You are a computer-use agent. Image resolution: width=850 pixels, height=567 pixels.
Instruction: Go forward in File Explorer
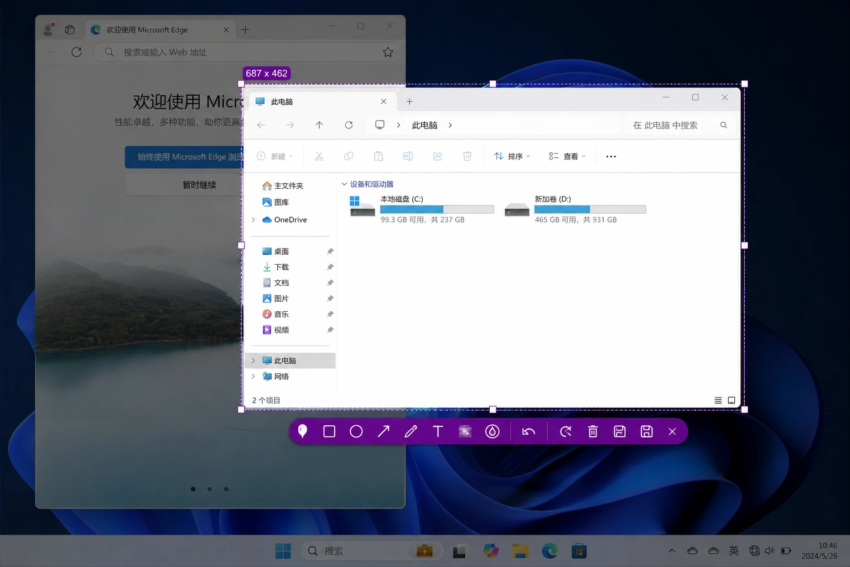[290, 125]
